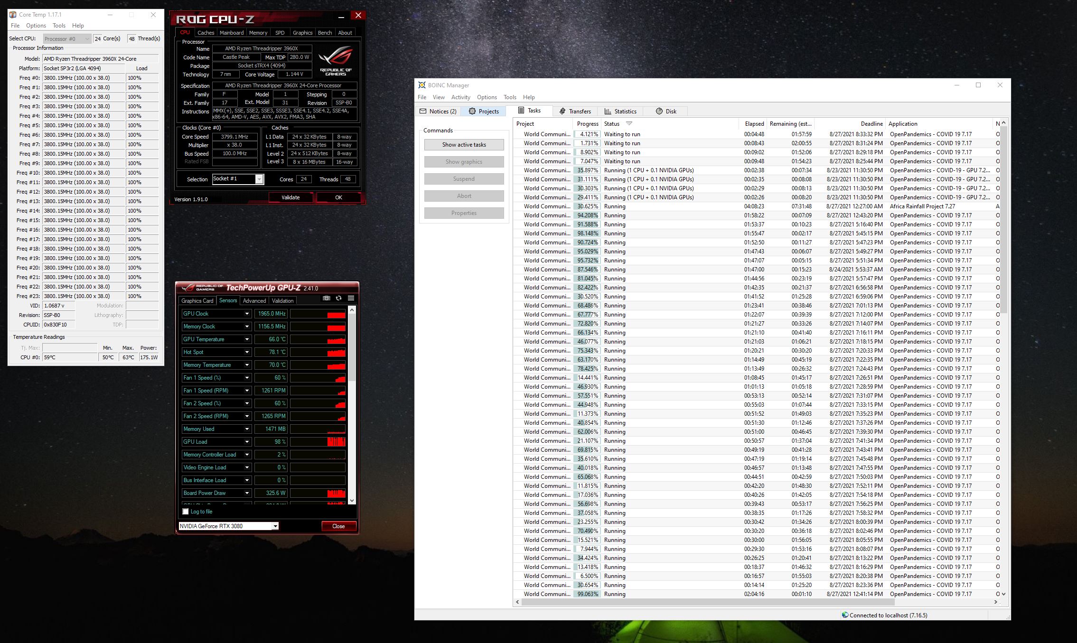Open the Memory Clock sensor dropdown
The width and height of the screenshot is (1077, 643).
coord(247,326)
